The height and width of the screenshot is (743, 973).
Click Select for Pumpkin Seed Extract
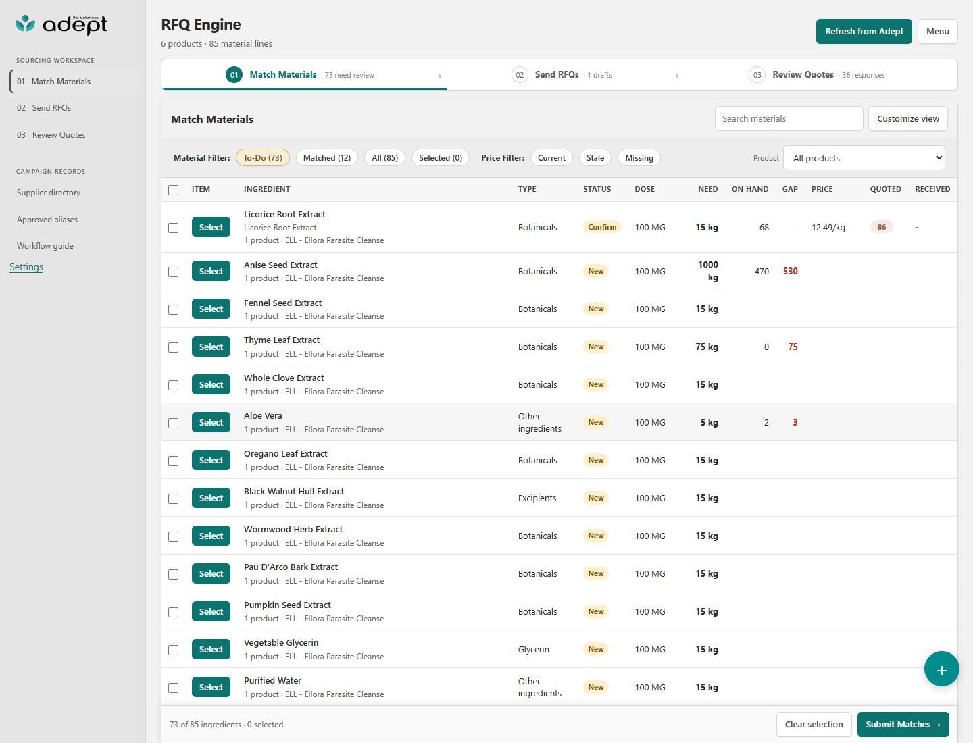pos(211,612)
